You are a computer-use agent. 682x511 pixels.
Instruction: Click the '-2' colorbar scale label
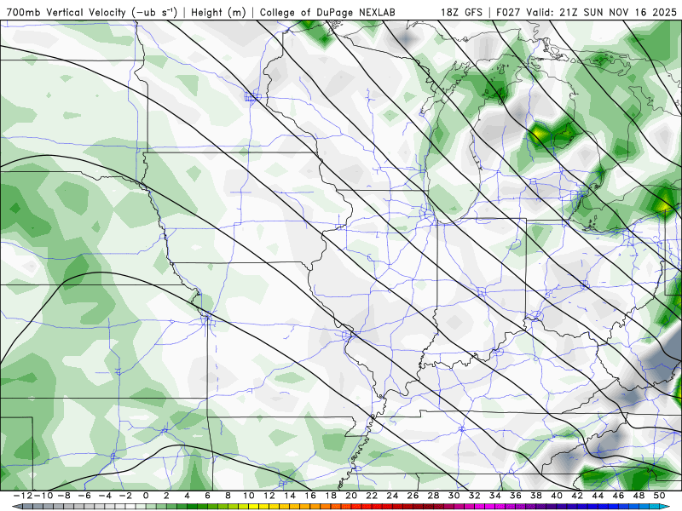click(x=124, y=496)
